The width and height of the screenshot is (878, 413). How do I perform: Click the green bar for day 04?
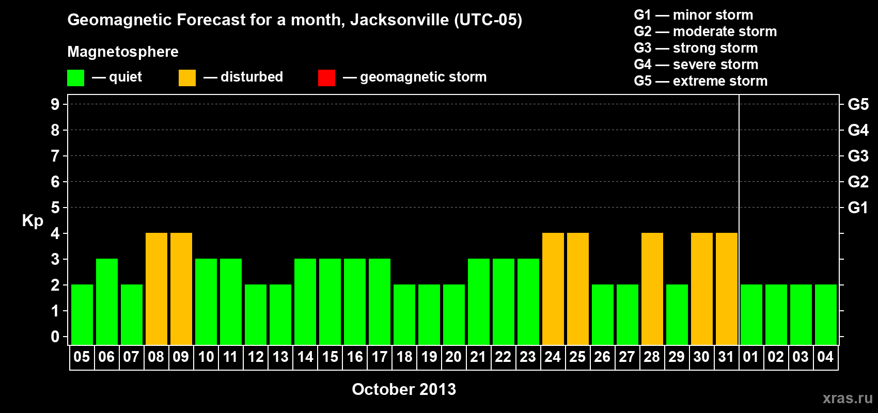[x=826, y=314]
